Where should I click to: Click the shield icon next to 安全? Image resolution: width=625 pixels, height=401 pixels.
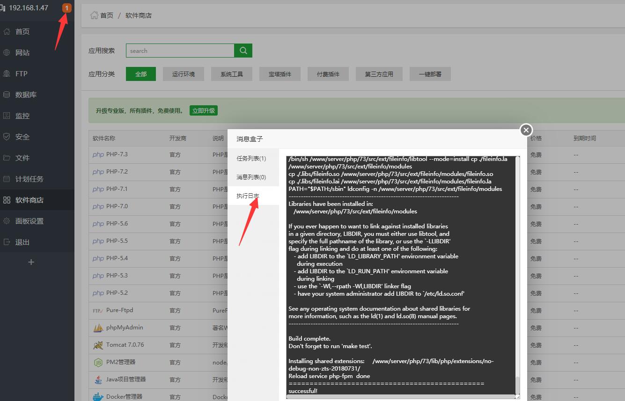(7, 137)
